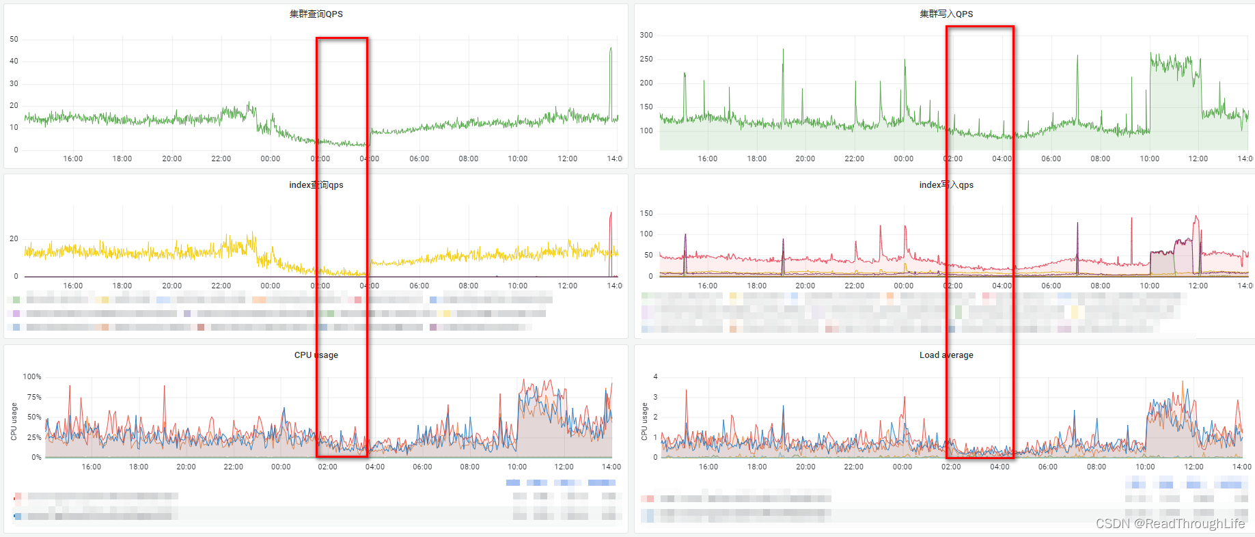Click the 100% y-axis value in CPU usage chart

[32, 376]
